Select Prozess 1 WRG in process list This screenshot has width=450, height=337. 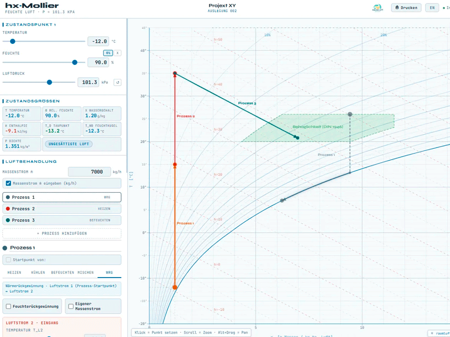tap(62, 197)
